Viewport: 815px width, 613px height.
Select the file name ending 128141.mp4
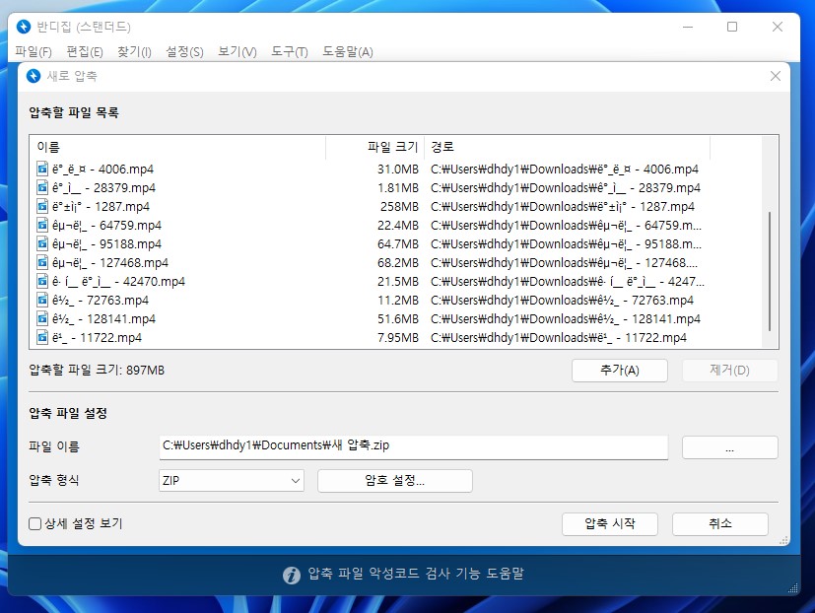(x=103, y=318)
